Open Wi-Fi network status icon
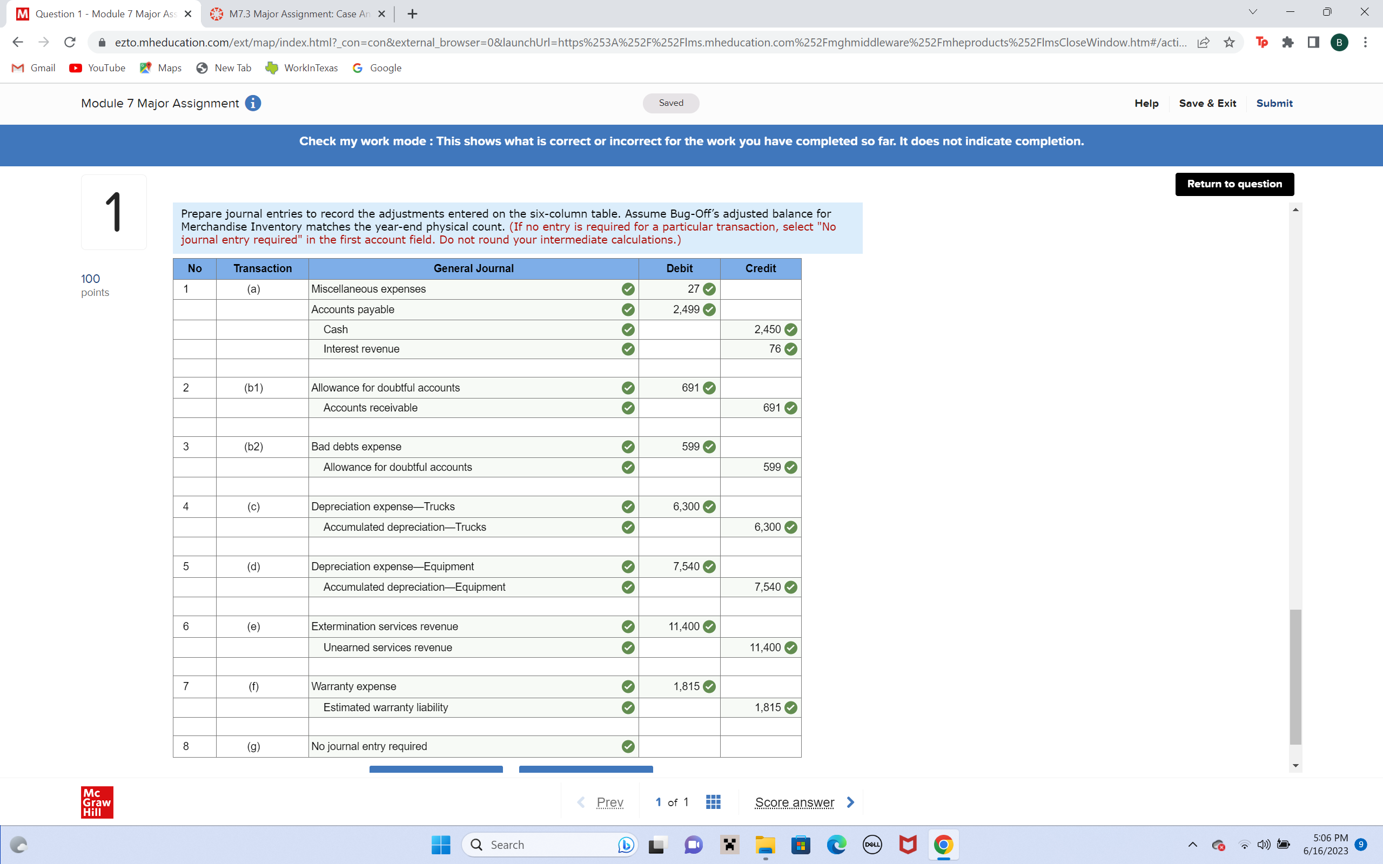Viewport: 1383px width, 864px height. tap(1244, 845)
